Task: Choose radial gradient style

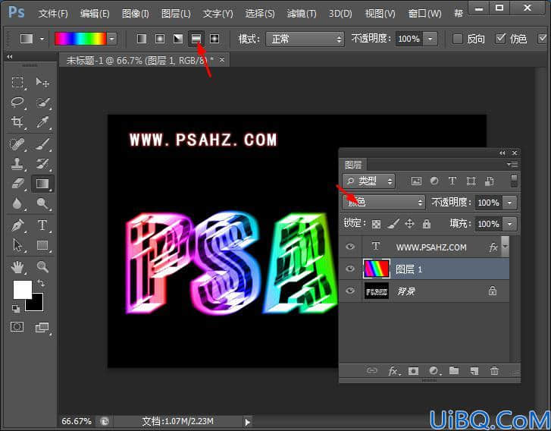Action: (x=160, y=39)
